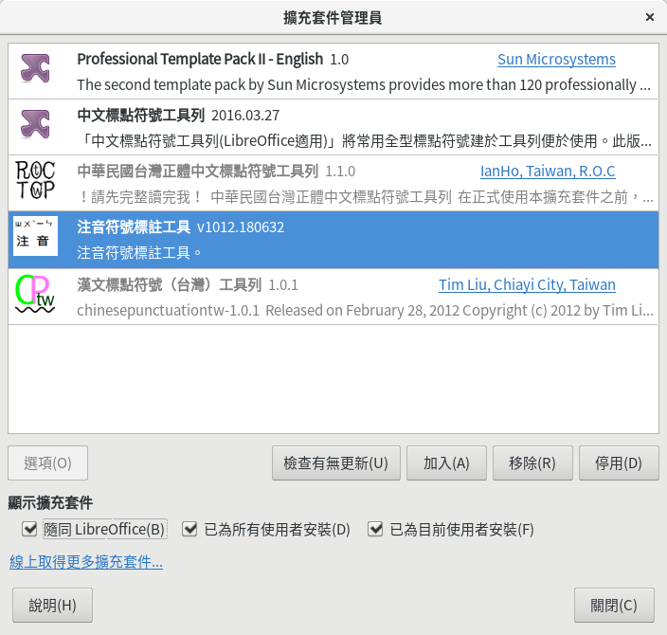Image resolution: width=667 pixels, height=635 pixels.
Task: Click the puzzle icon of 中文標點符號工具列 extension
Action: (35, 124)
